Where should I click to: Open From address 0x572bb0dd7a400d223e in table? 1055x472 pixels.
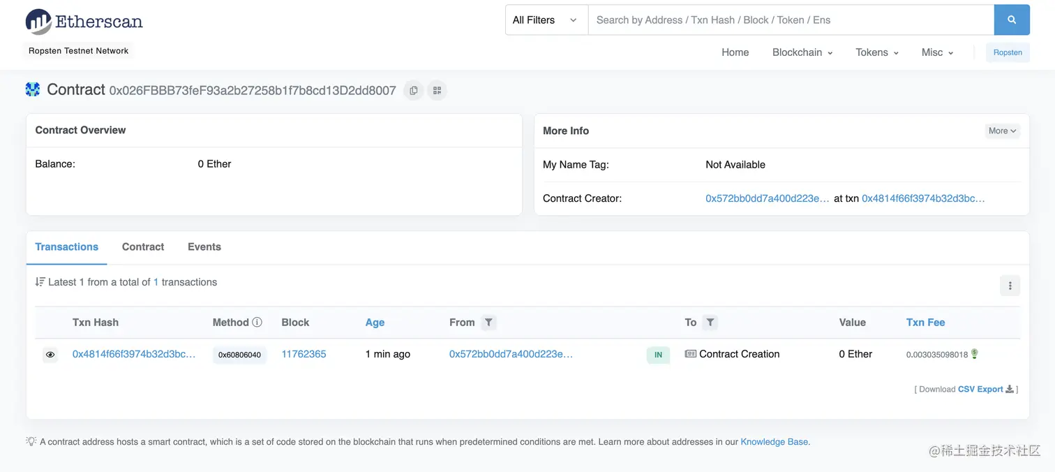(x=511, y=354)
